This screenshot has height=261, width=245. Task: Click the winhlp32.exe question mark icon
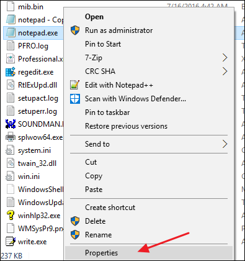click(11, 215)
